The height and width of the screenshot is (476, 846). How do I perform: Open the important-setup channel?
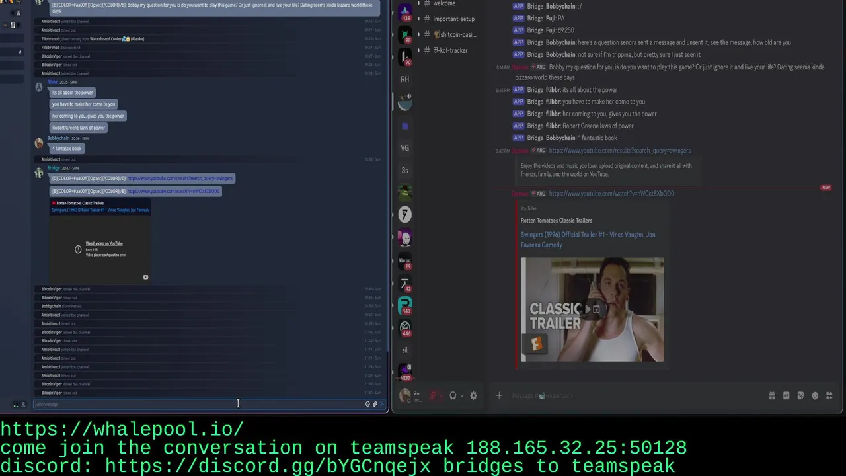point(453,19)
